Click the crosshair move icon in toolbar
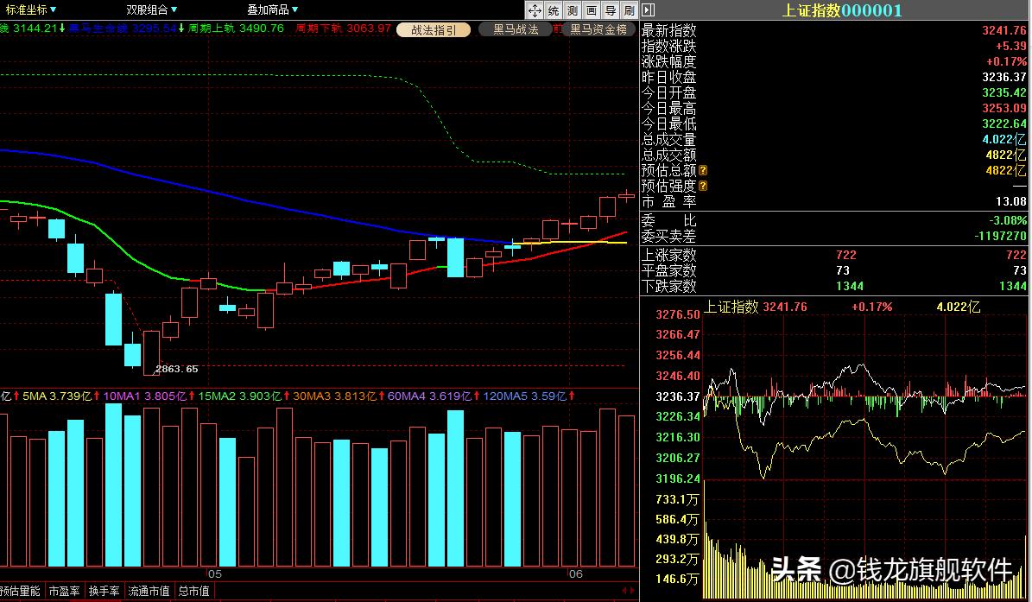Image resolution: width=1032 pixels, height=602 pixels. pos(535,10)
